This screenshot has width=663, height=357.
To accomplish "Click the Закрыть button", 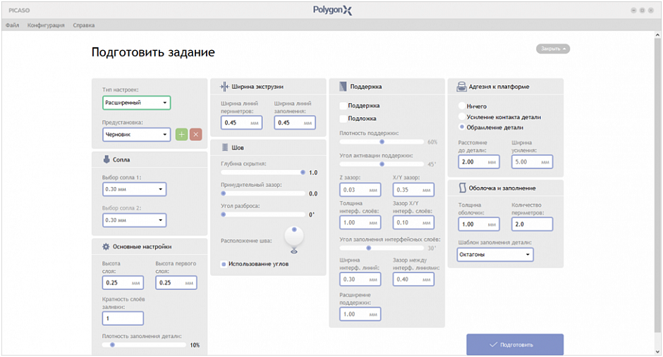I will [553, 49].
